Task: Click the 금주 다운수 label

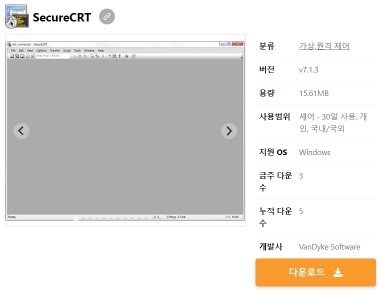Action: 275,181
